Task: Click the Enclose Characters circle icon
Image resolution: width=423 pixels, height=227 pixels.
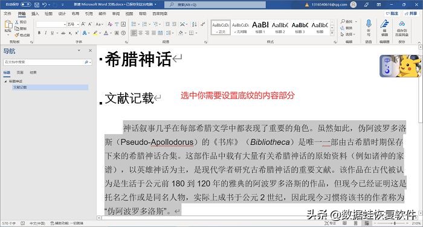Action: [x=123, y=33]
